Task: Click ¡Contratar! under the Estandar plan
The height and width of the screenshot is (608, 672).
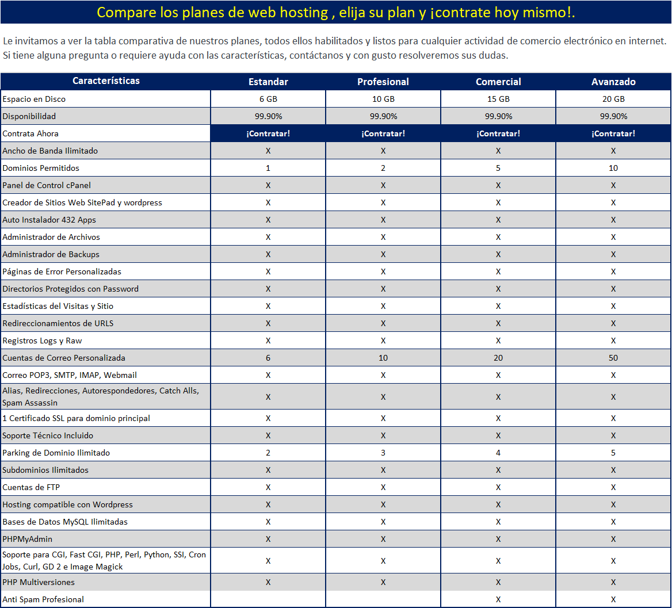Action: [x=268, y=133]
